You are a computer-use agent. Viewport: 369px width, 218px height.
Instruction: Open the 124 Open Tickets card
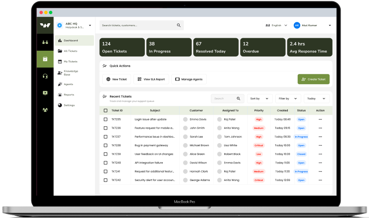[122, 47]
